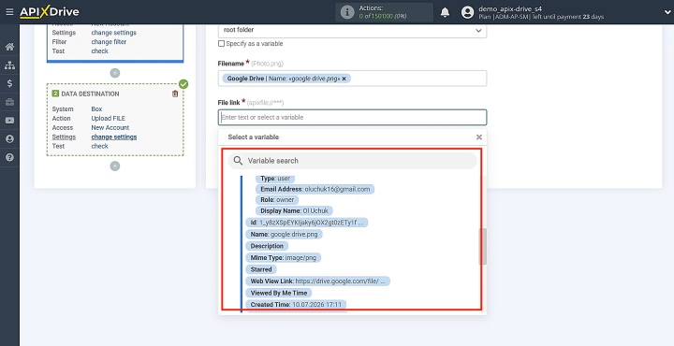Open the home sidebar icon
Image resolution: width=674 pixels, height=346 pixels.
coord(9,47)
